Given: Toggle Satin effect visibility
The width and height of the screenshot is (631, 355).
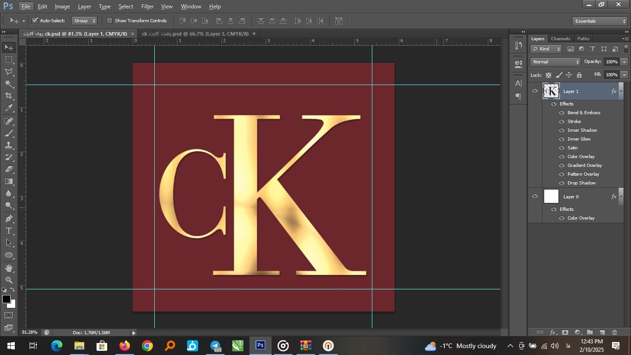Looking at the screenshot, I should [562, 148].
